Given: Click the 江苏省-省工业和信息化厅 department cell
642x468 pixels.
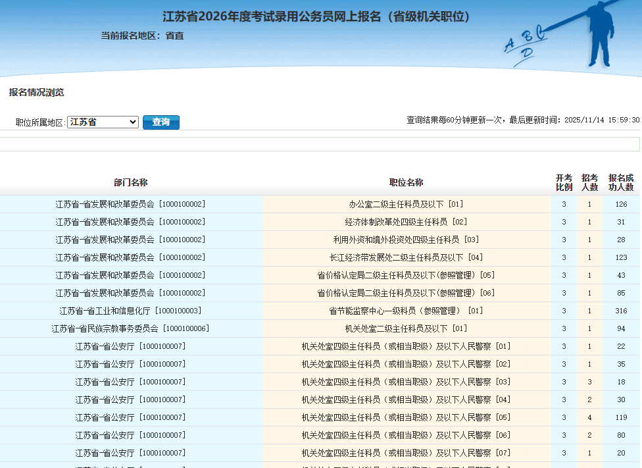Looking at the screenshot, I should point(130,311).
